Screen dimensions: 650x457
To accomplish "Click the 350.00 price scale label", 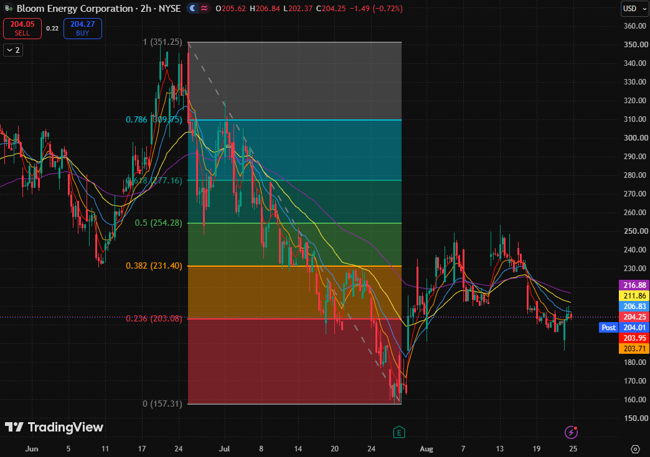I will (x=636, y=44).
